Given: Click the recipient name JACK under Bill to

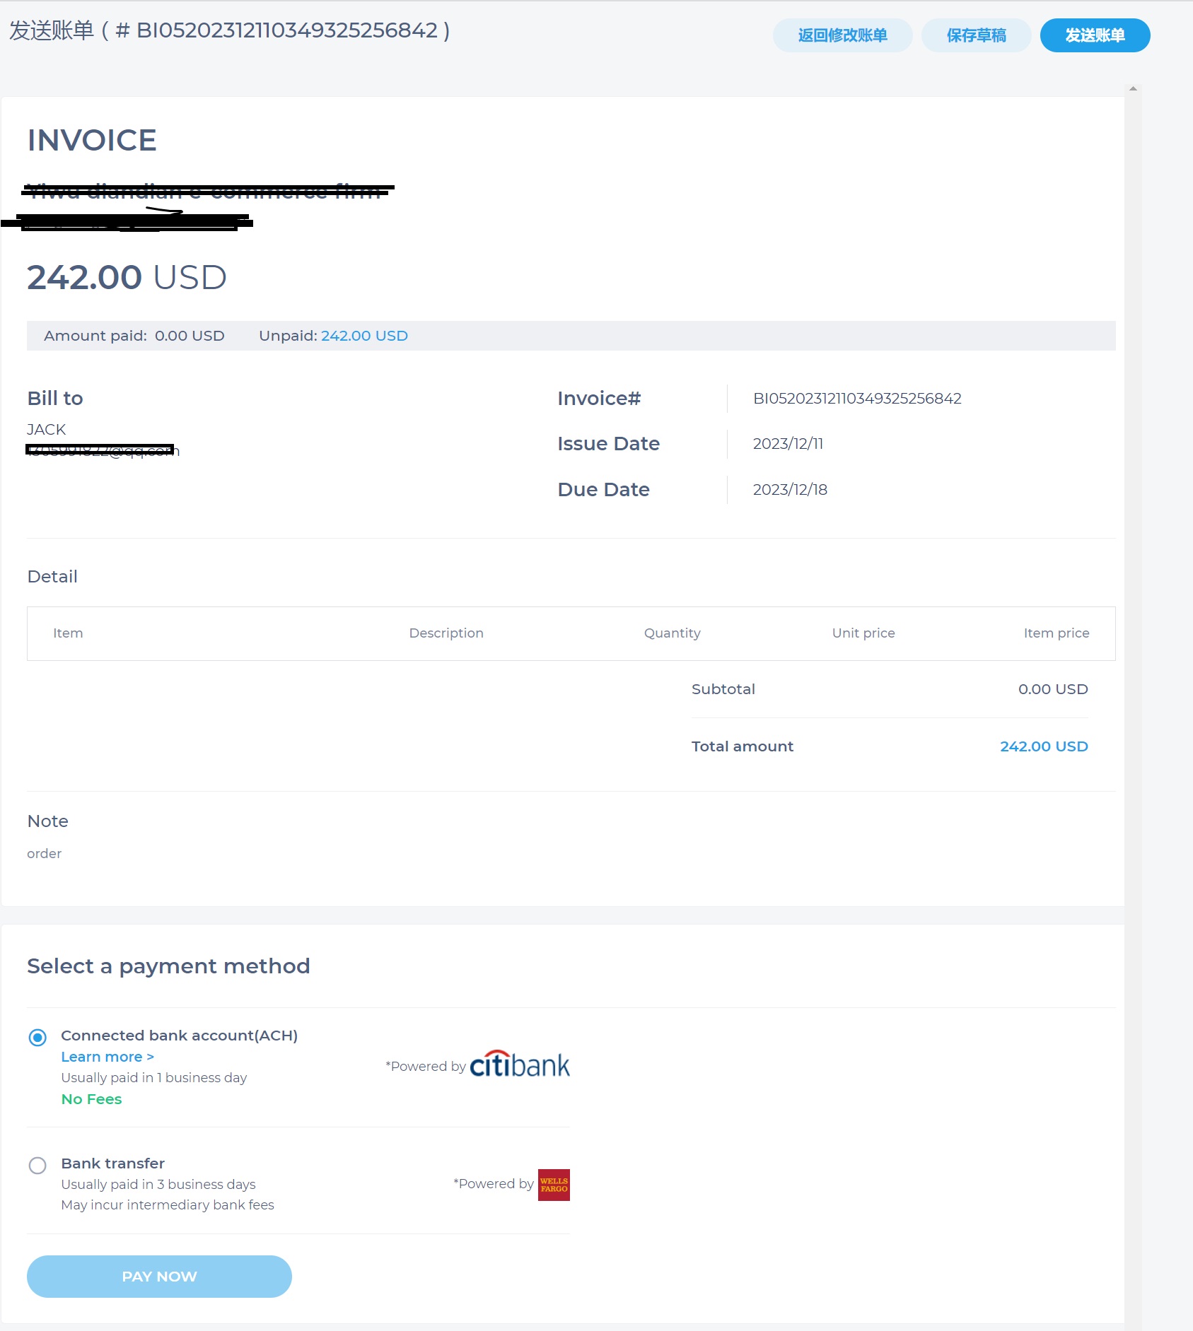Looking at the screenshot, I should click(x=46, y=429).
